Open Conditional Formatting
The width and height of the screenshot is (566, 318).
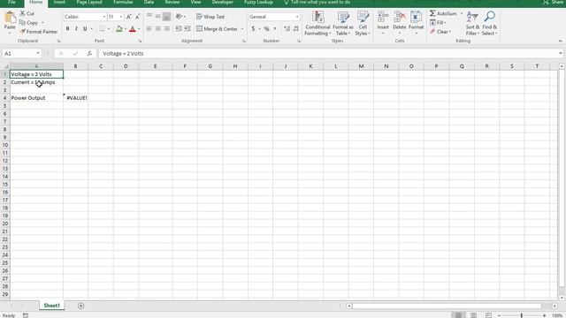tap(317, 23)
